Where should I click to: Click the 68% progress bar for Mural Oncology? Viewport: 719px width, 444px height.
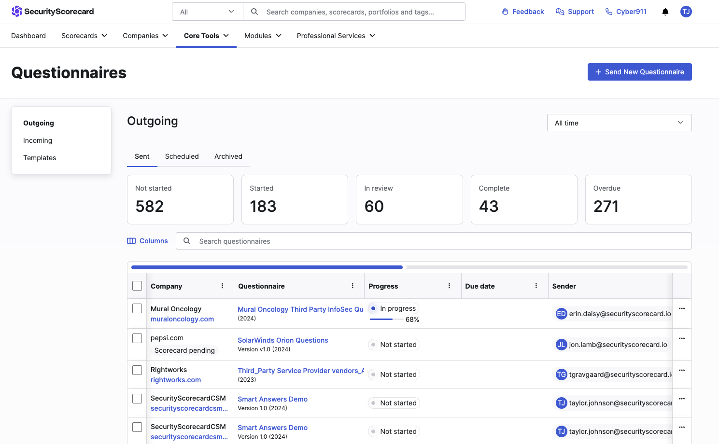[386, 319]
